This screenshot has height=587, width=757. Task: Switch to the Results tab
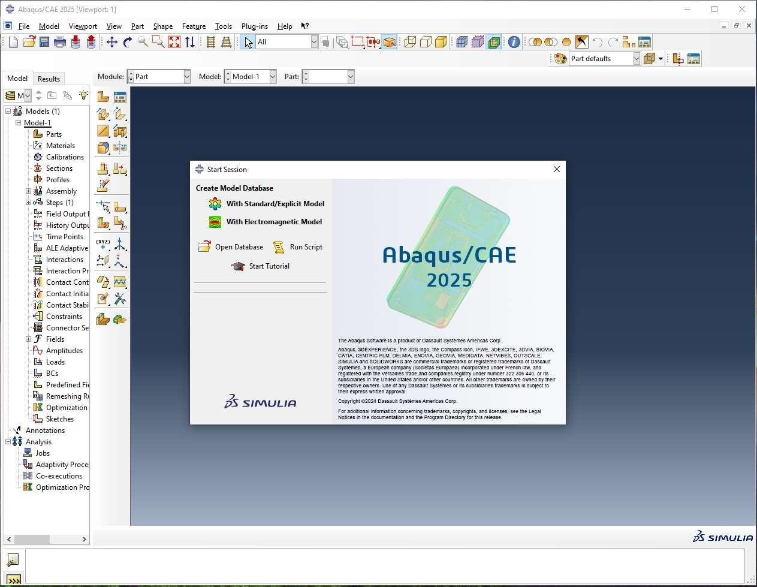tap(49, 79)
